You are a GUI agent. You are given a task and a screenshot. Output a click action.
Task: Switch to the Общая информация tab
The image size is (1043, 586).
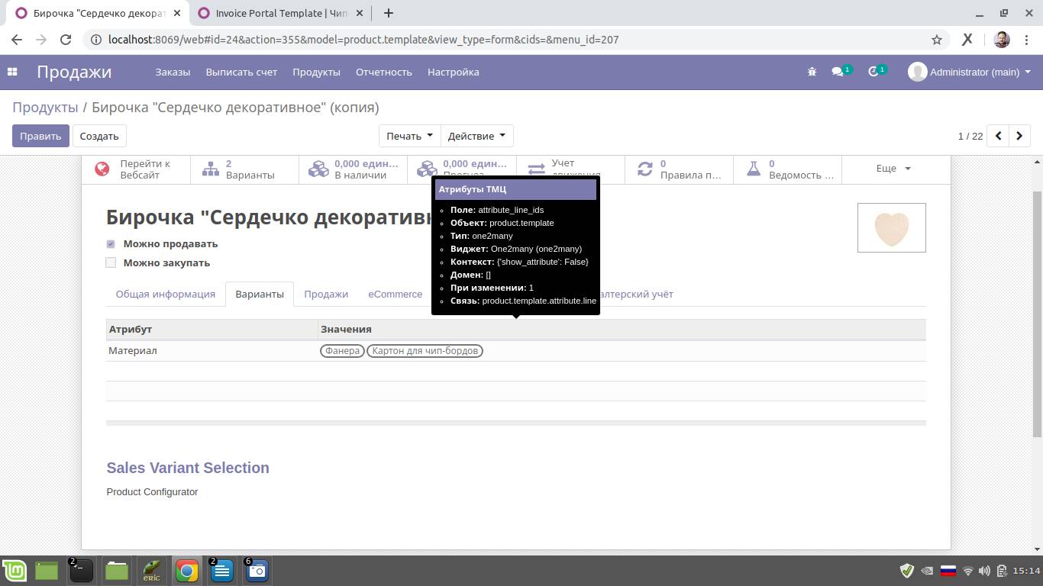click(165, 295)
